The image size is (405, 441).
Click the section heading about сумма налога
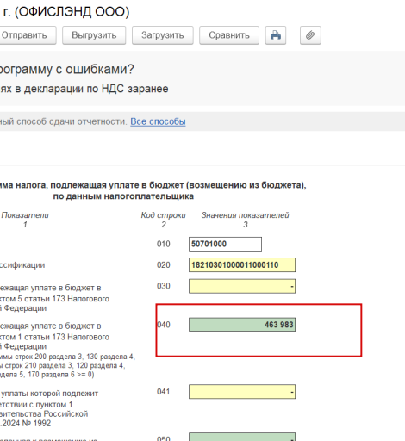(x=153, y=190)
